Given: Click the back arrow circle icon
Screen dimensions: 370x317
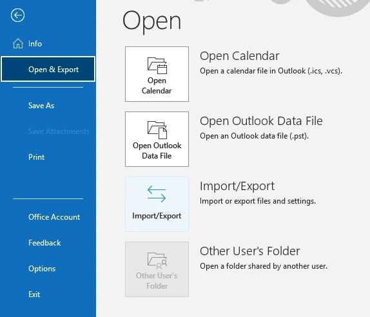Looking at the screenshot, I should [17, 15].
